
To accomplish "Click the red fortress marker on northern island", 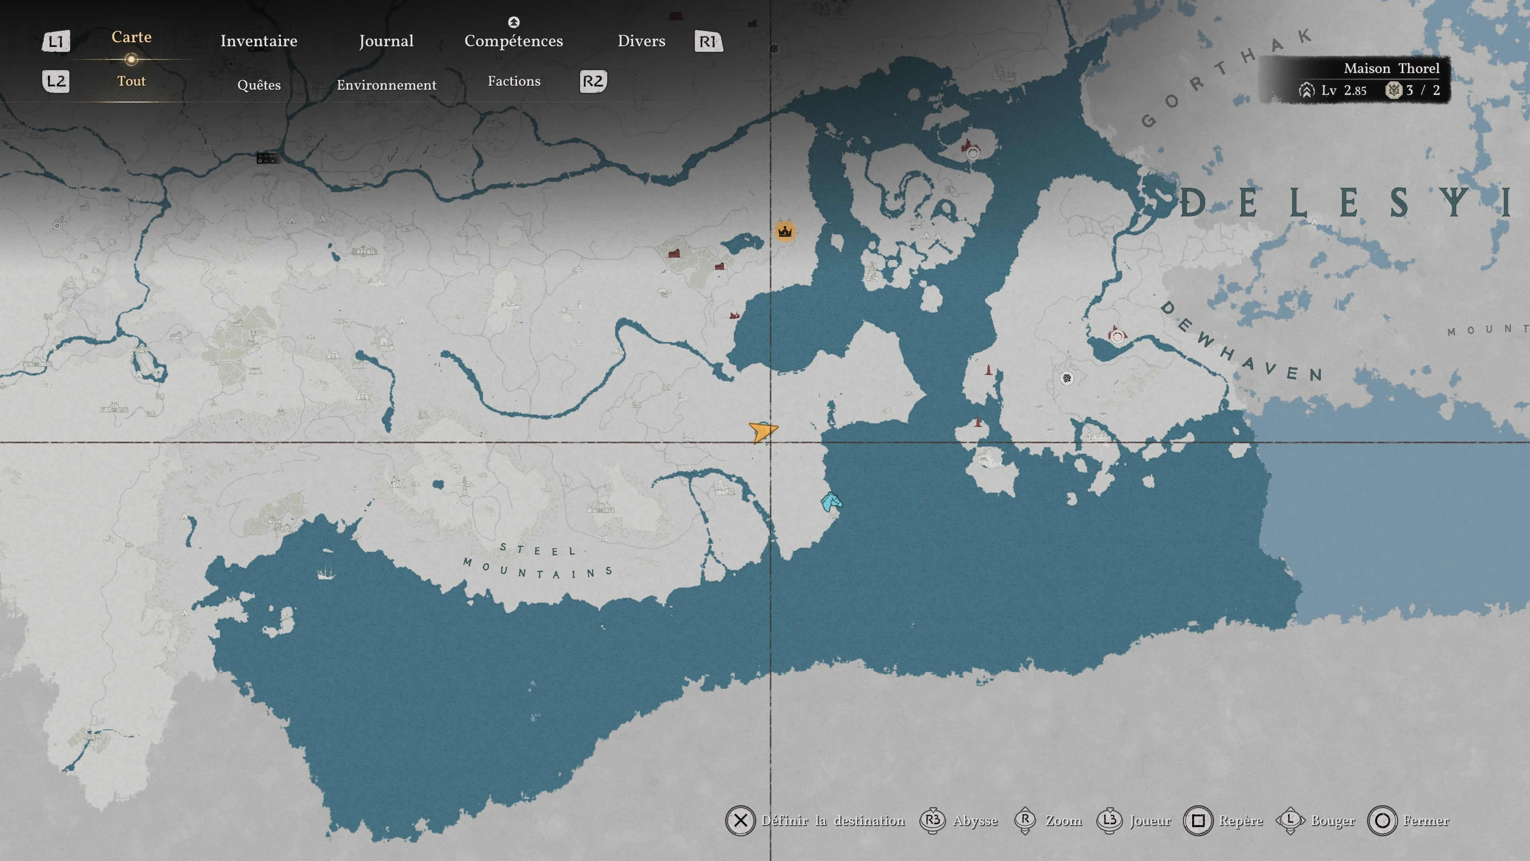I will click(x=971, y=149).
